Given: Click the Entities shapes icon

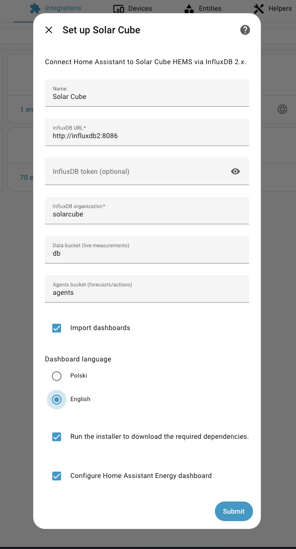Looking at the screenshot, I should 189,9.
